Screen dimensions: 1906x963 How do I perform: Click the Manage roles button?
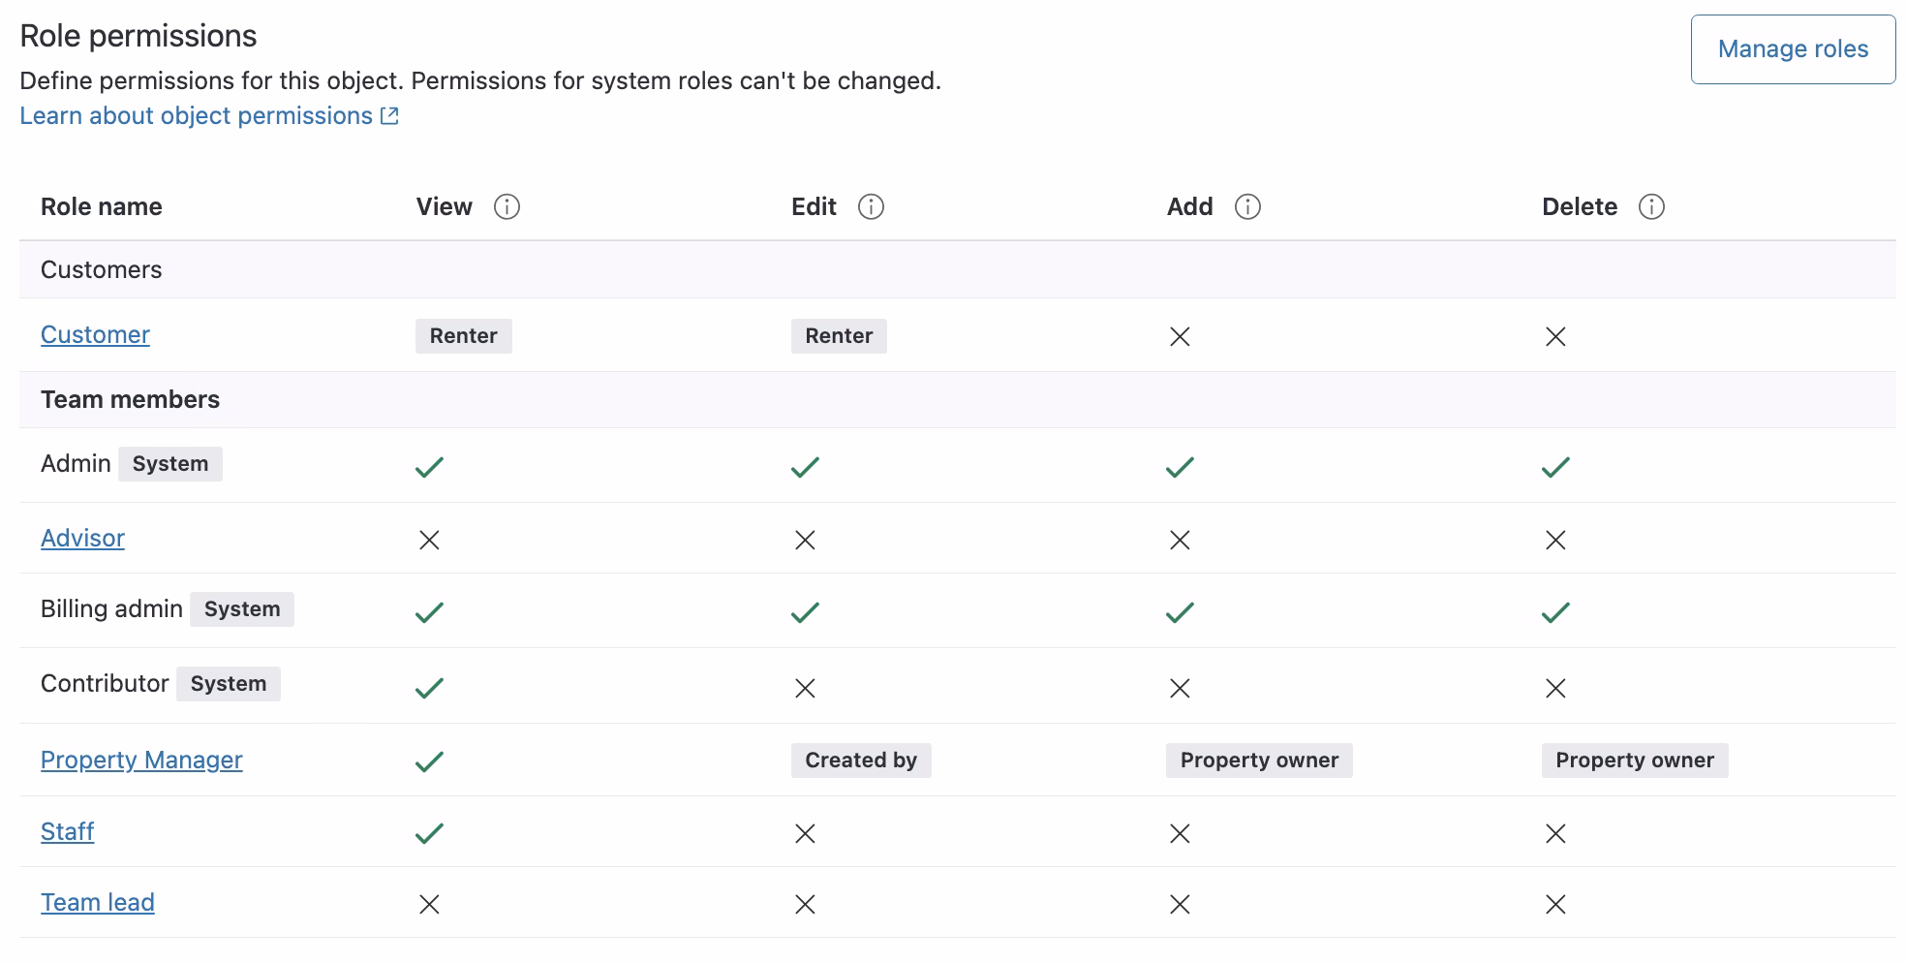coord(1793,48)
